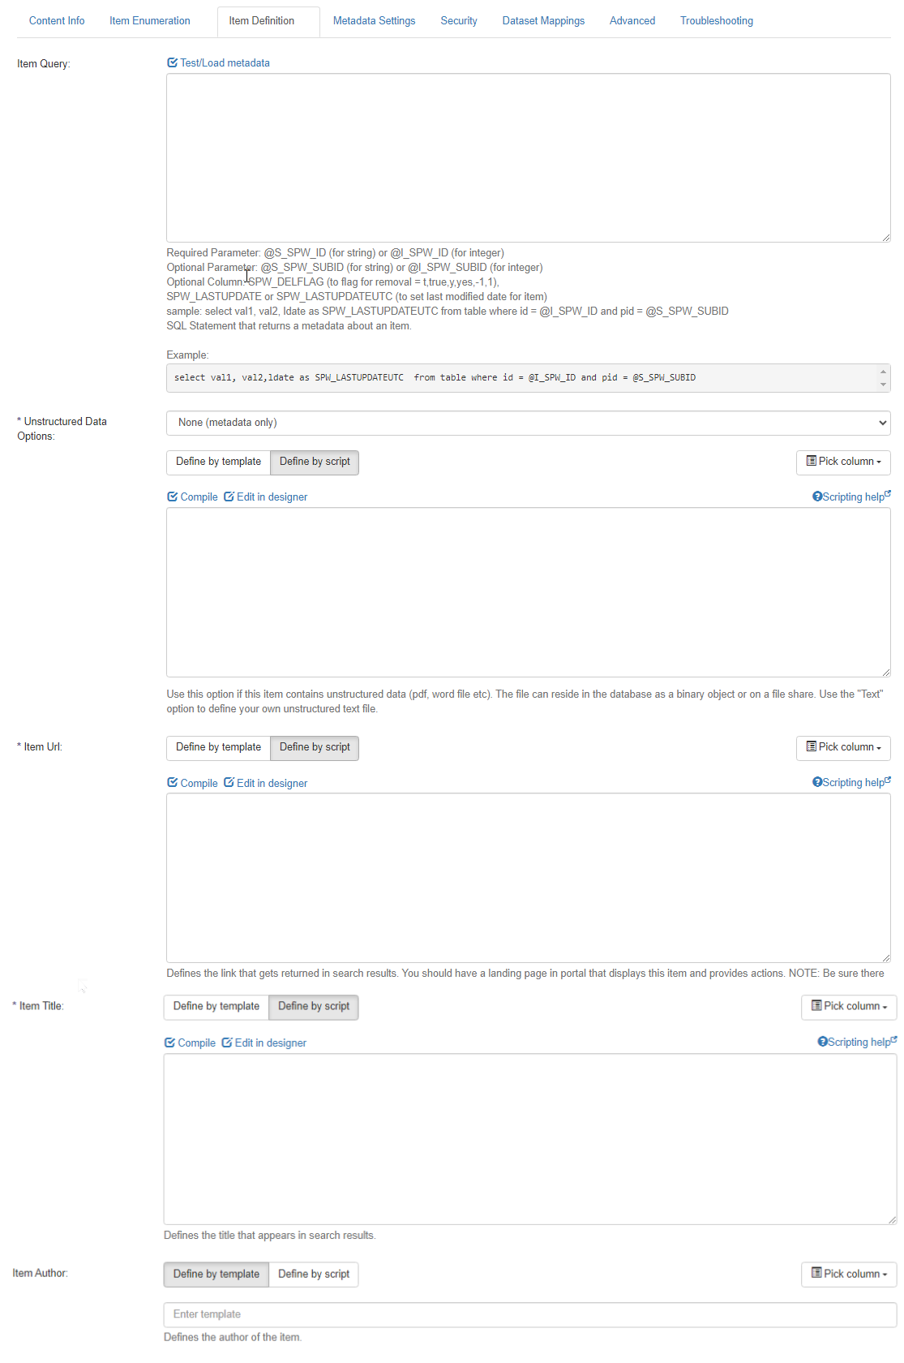The width and height of the screenshot is (904, 1363).
Task: Select Define by template for Item Title
Action: tap(216, 1006)
